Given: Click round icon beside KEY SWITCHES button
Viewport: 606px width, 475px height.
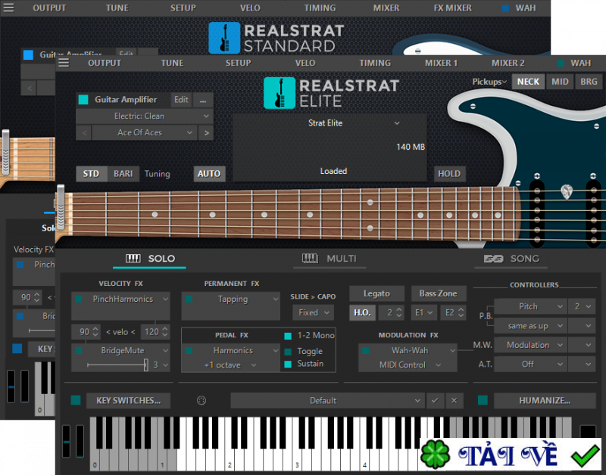Looking at the screenshot, I should point(201,401).
